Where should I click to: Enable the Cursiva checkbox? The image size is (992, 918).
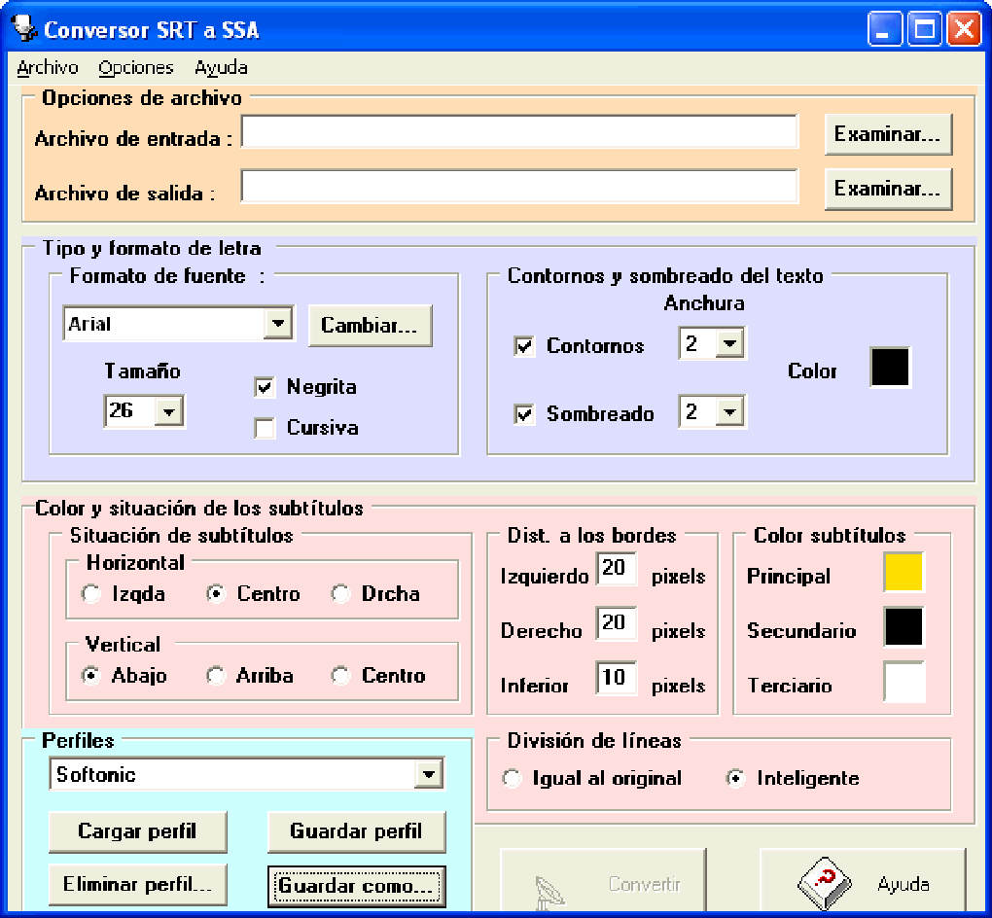[x=265, y=428]
